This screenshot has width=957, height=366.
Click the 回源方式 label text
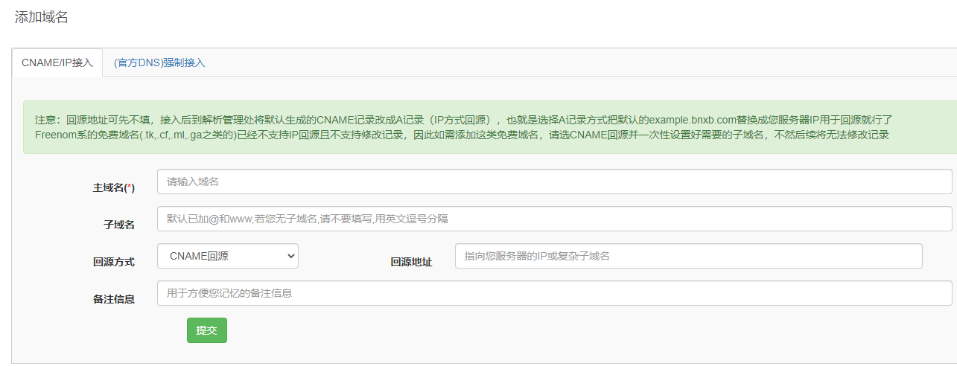[x=114, y=262]
